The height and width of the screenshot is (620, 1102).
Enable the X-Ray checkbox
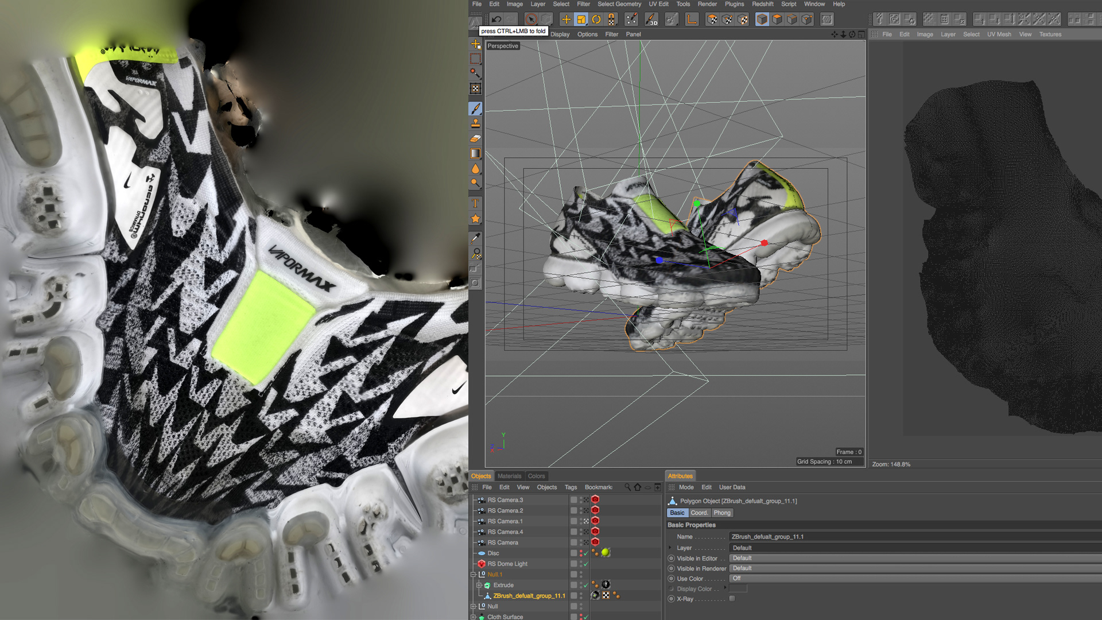[x=732, y=599]
